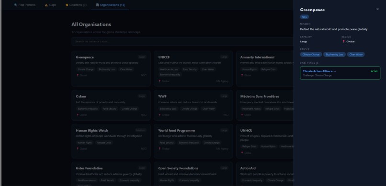The image size is (386, 186).
Task: Click the location pin in UNICEF card
Action: pyautogui.click(x=159, y=81)
